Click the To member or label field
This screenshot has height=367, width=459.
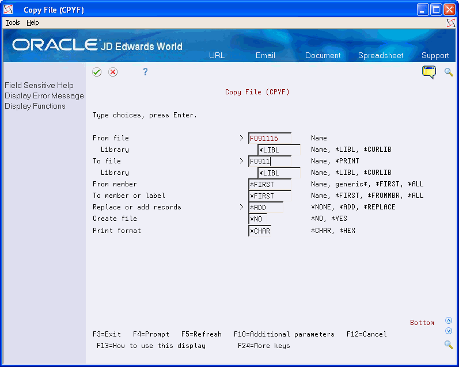coord(270,196)
